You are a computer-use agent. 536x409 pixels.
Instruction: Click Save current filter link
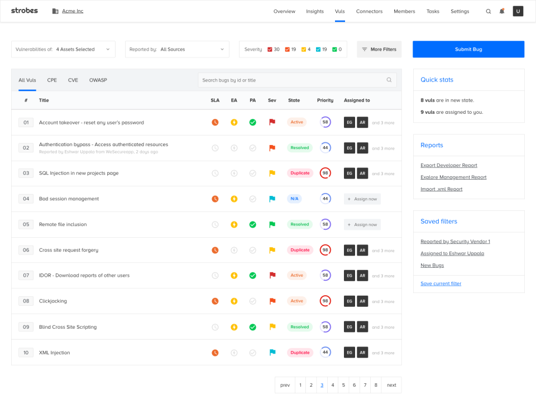pos(441,283)
